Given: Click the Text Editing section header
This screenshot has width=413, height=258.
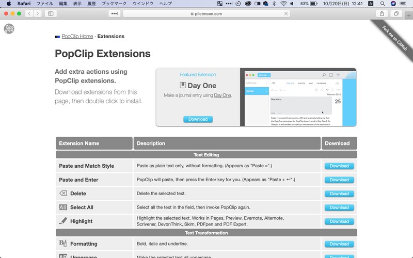Looking at the screenshot, I should pyautogui.click(x=206, y=155).
